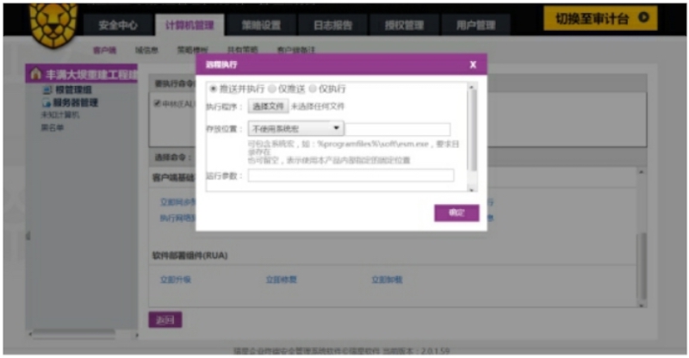
Task: Select the 仅执行 radio option
Action: pos(313,89)
